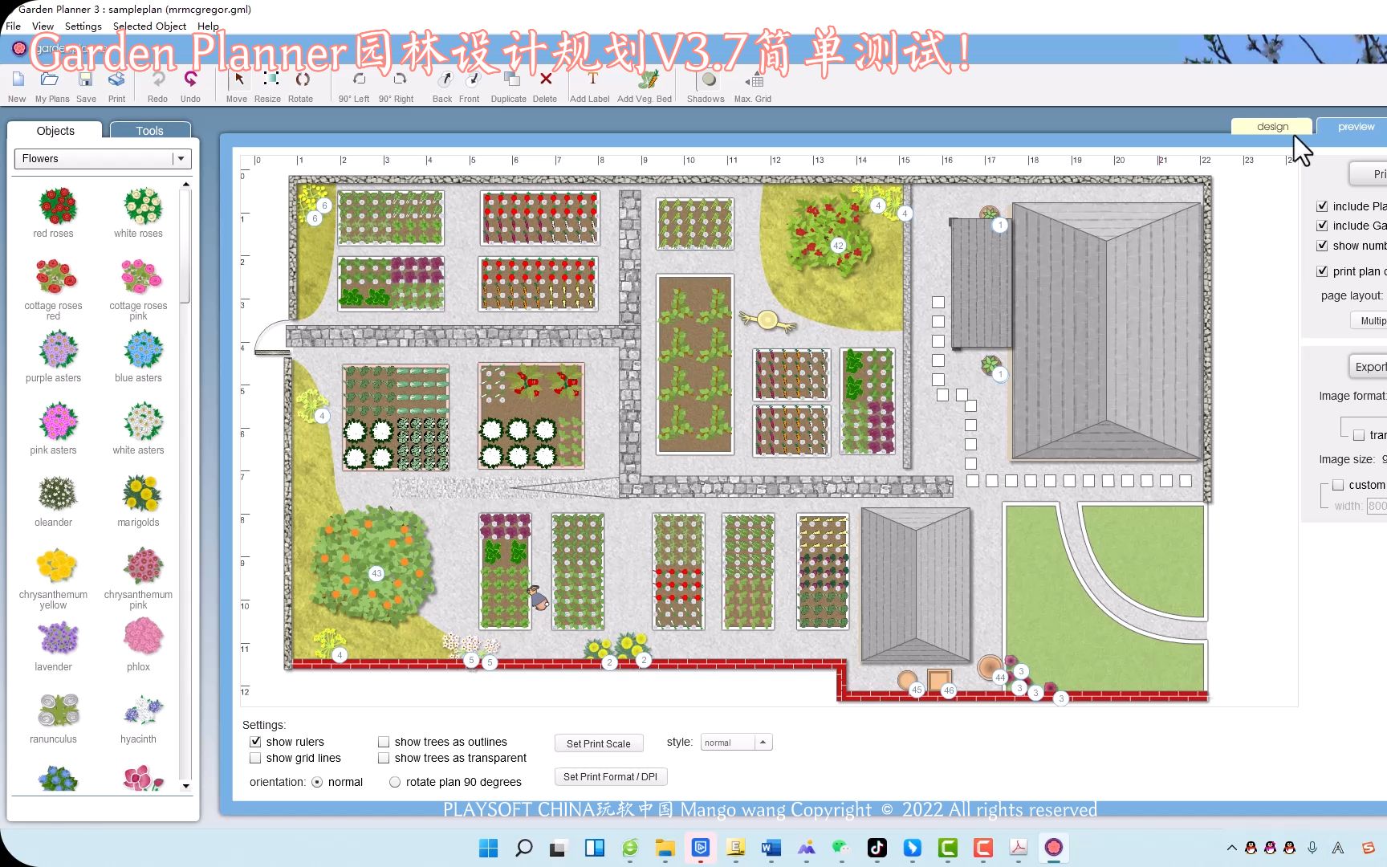Select the hyacinth flower
Viewport: 1387px width, 867px height.
[144, 710]
